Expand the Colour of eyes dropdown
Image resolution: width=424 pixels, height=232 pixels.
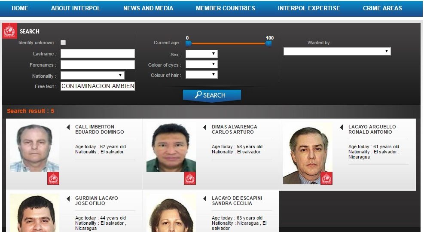(201, 64)
